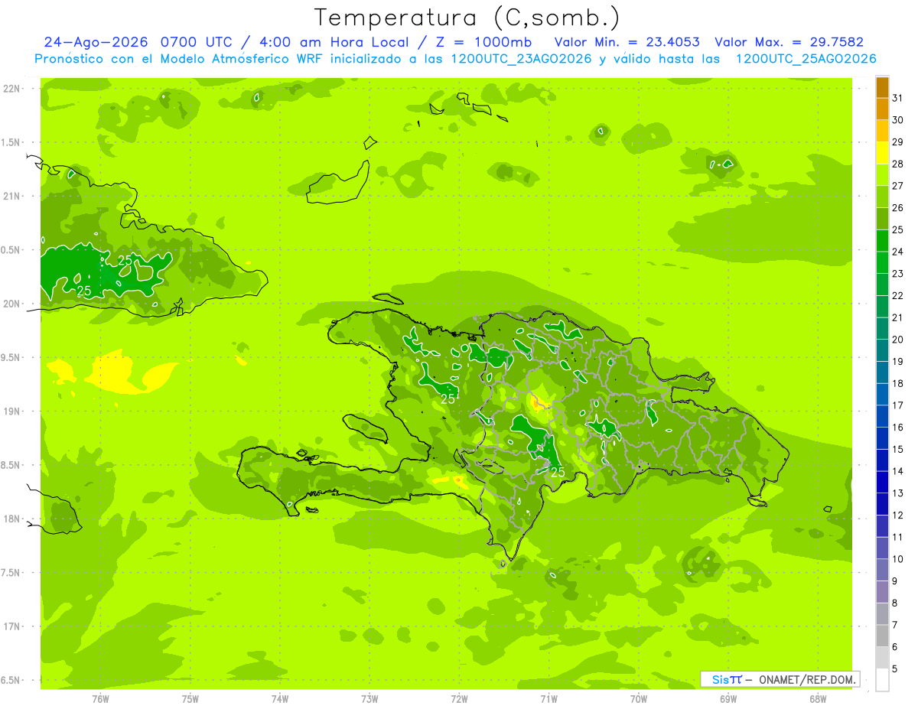Click longitude axis label '76W'
Viewport: 918px width, 709px height.
pyautogui.click(x=100, y=699)
